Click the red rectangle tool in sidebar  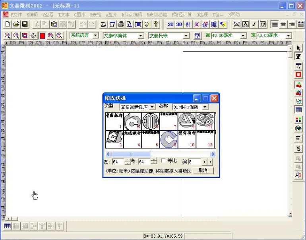(298, 75)
